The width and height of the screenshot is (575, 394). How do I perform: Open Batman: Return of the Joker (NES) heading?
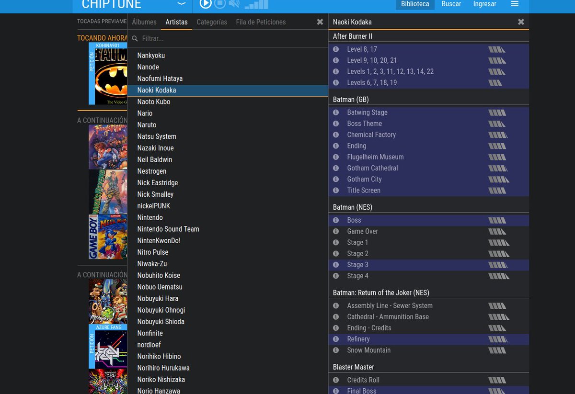[x=381, y=293]
